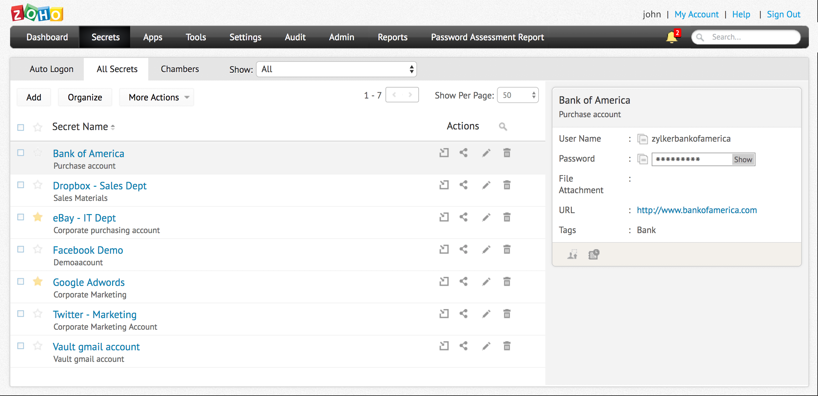Select the checkbox for Twitter - Marketing
Viewport: 818px width, 396px height.
pyautogui.click(x=20, y=313)
